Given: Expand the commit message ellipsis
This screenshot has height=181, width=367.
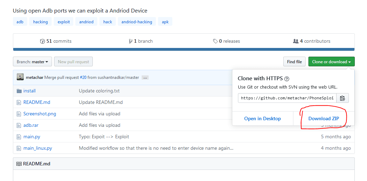Looking at the screenshot, I should (145, 77).
